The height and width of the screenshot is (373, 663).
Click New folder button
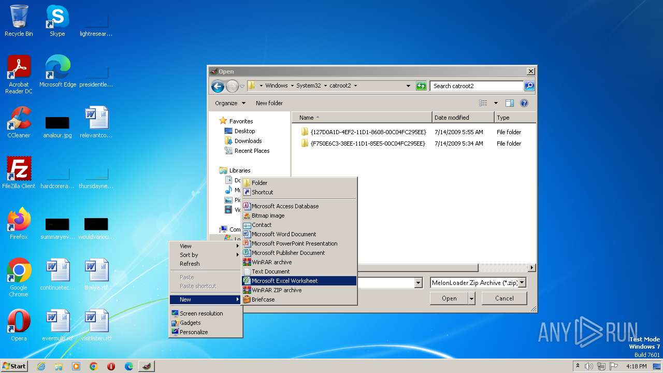pos(269,103)
